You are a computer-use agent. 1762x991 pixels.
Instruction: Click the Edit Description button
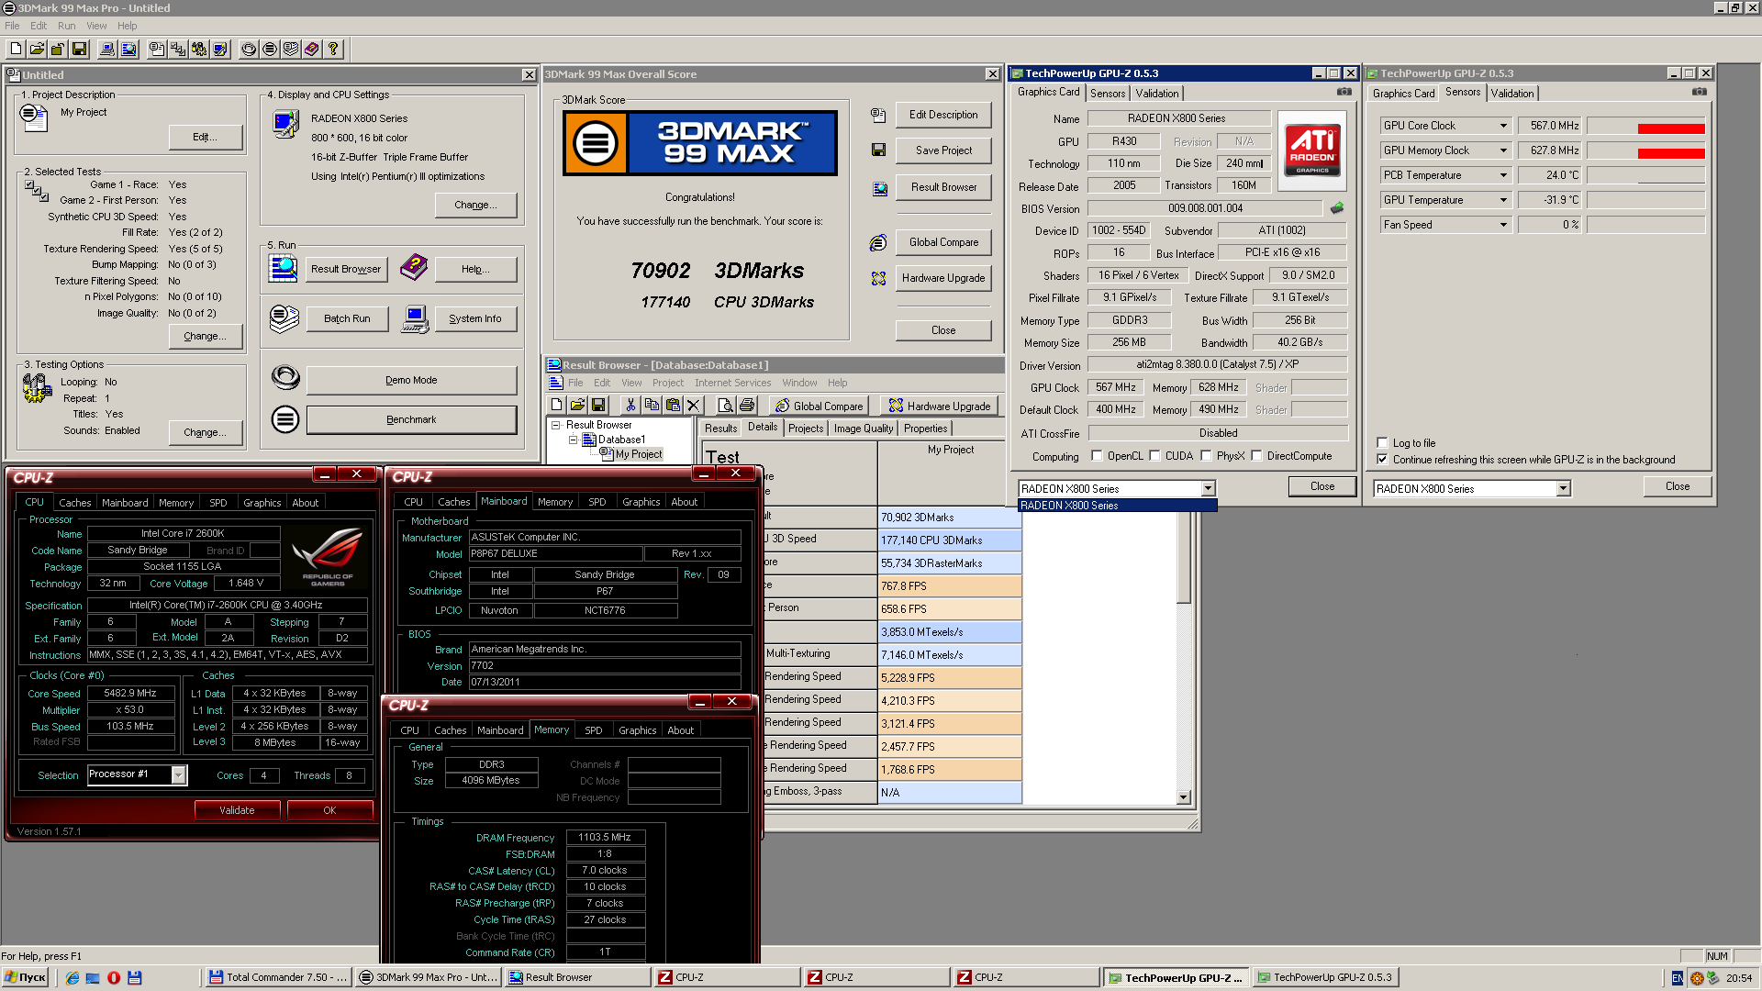943,115
